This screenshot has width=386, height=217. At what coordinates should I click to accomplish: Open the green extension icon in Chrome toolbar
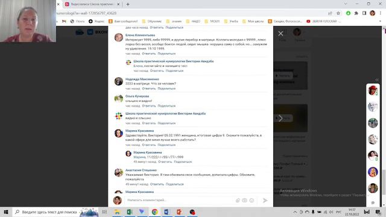click(x=349, y=13)
